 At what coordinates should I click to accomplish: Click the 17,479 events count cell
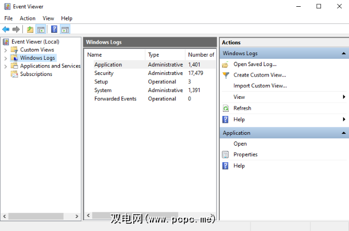(x=196, y=73)
